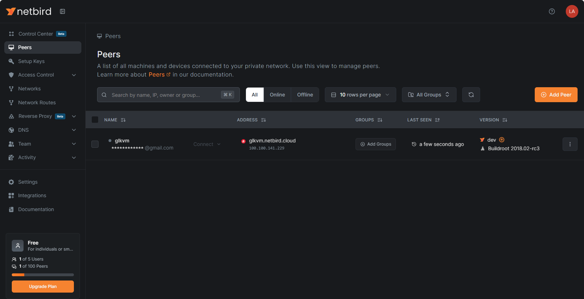Refresh the peers list
Screen dimensions: 584x299
[x=471, y=95]
